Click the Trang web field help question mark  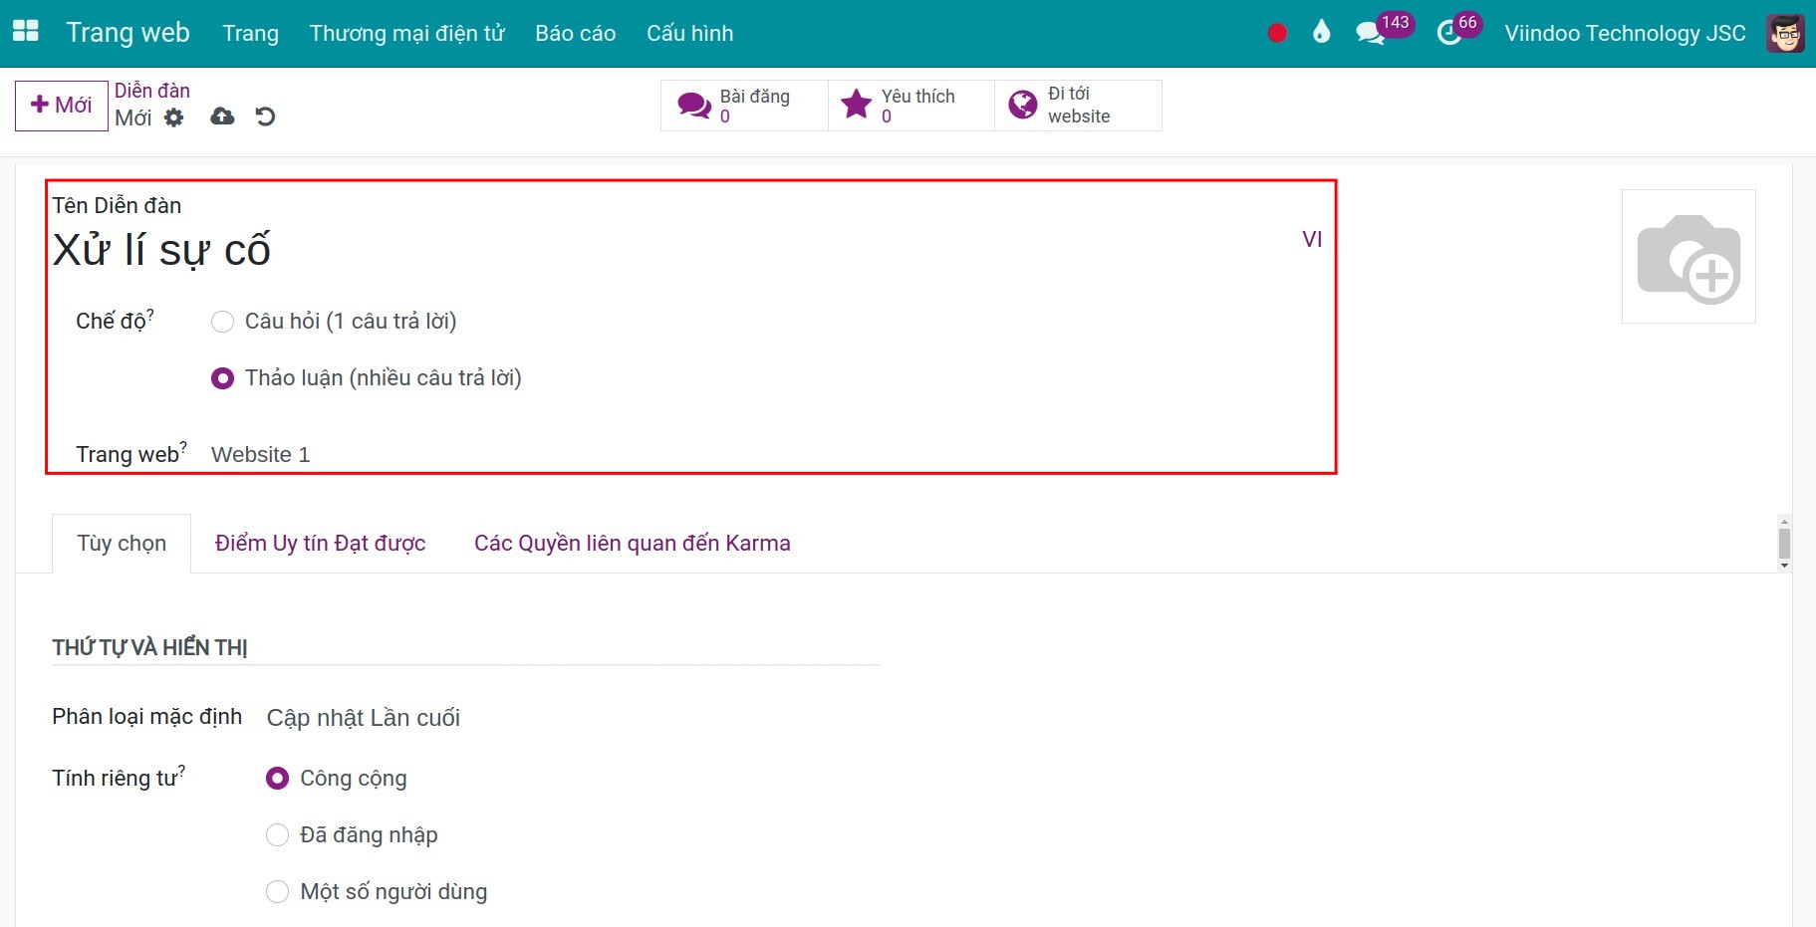coord(183,447)
